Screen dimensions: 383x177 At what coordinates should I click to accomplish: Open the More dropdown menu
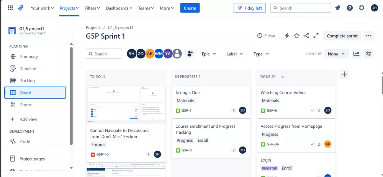point(167,8)
